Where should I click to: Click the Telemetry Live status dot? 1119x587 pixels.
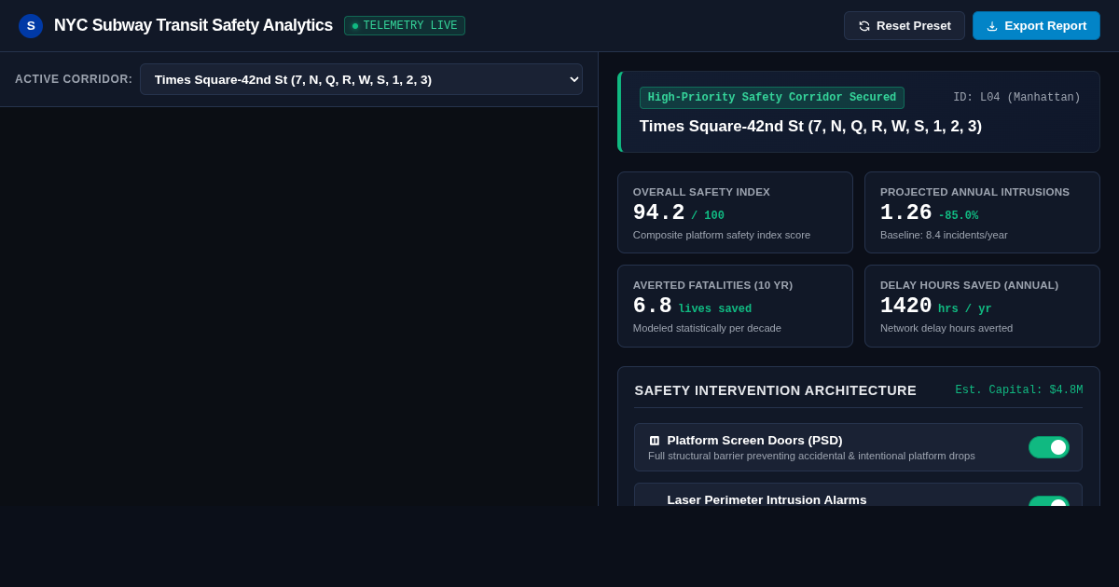tap(355, 26)
